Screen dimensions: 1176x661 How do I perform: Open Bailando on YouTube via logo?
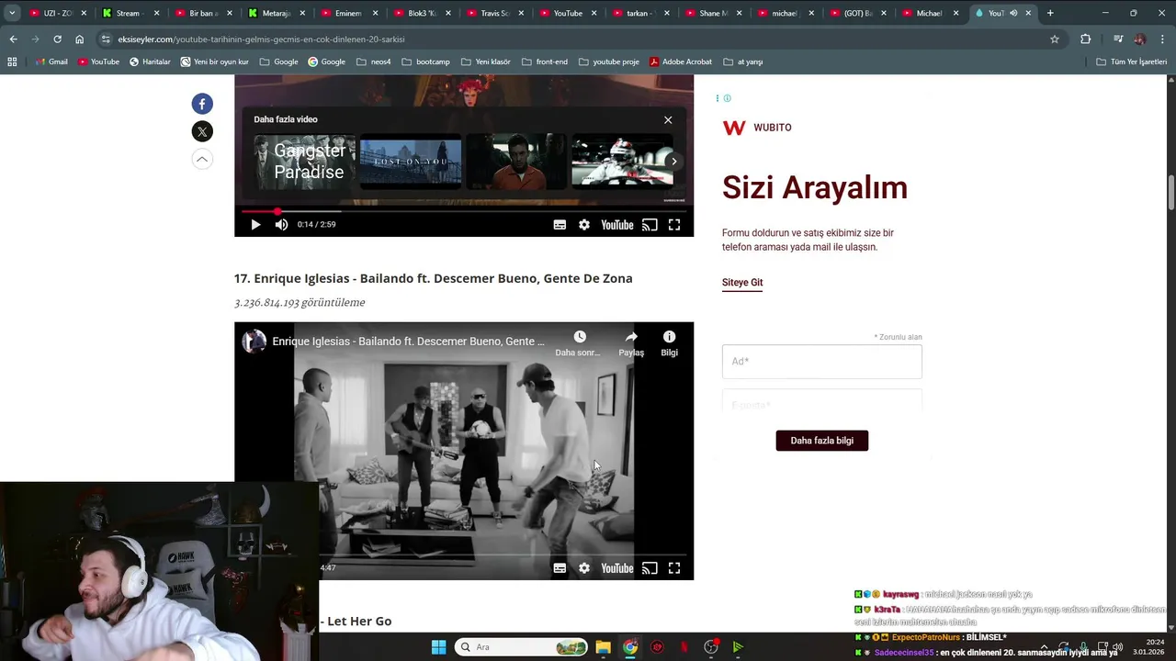pos(617,568)
